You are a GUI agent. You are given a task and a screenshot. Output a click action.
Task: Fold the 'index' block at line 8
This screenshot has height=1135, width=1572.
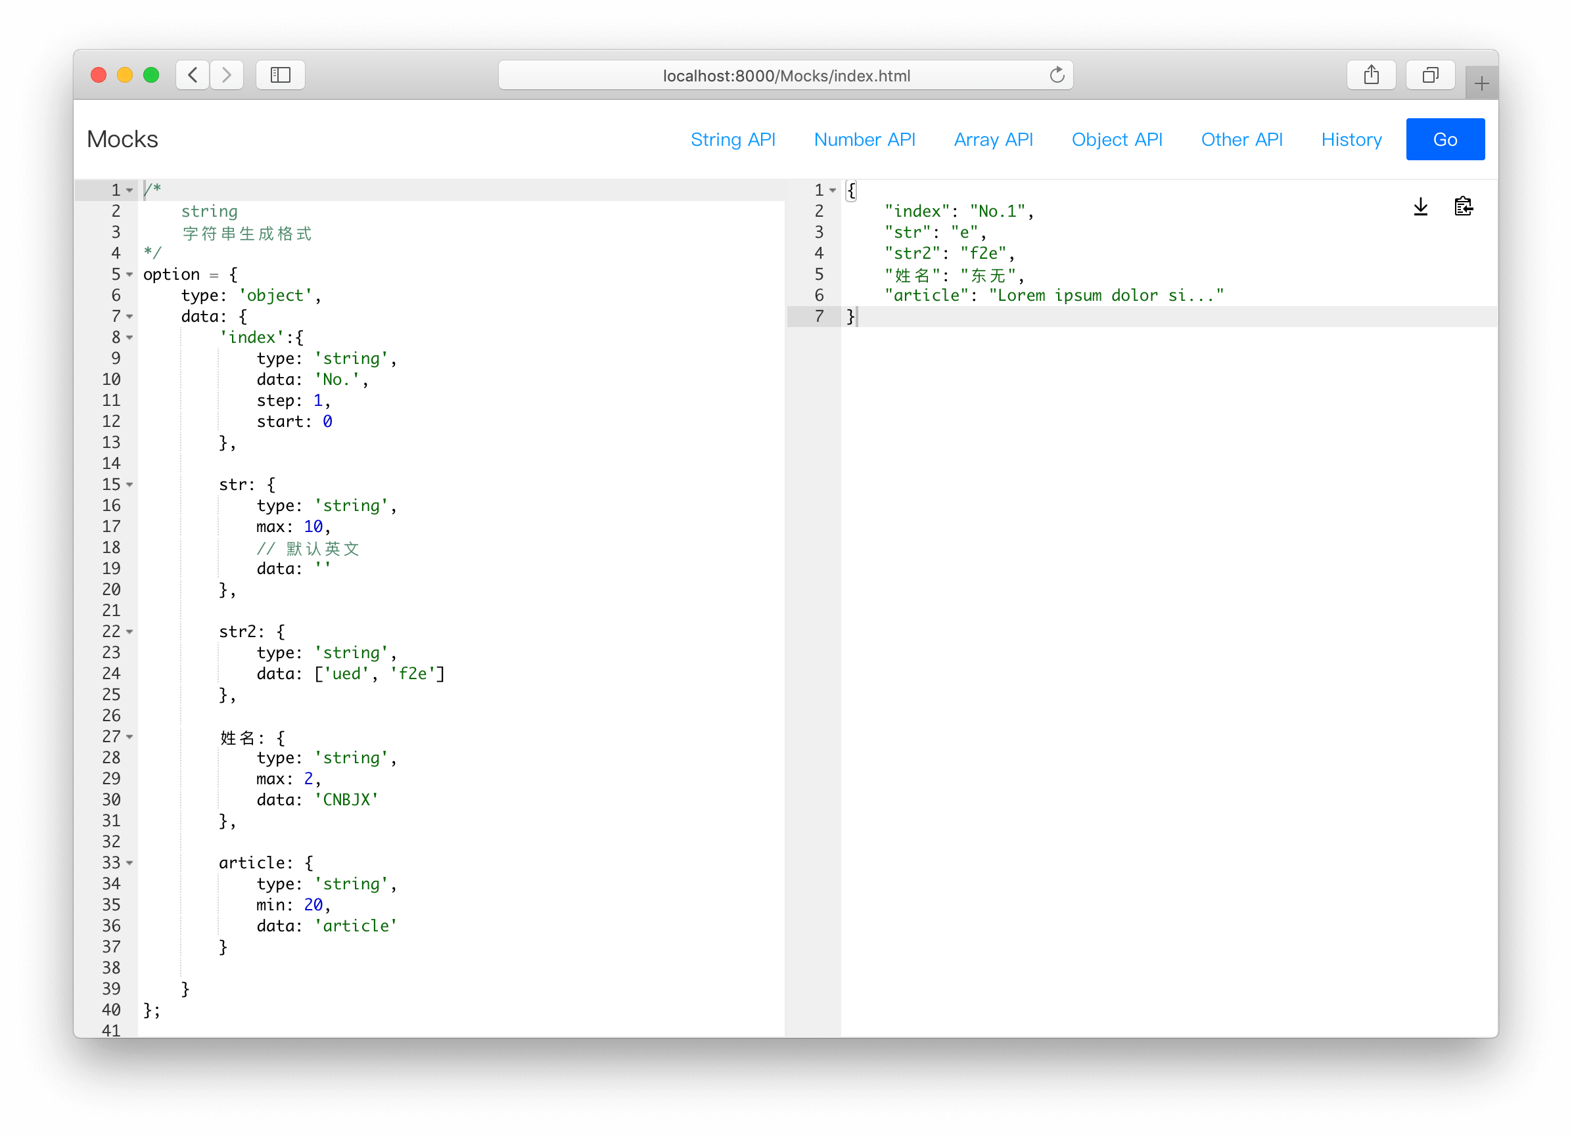pyautogui.click(x=129, y=338)
